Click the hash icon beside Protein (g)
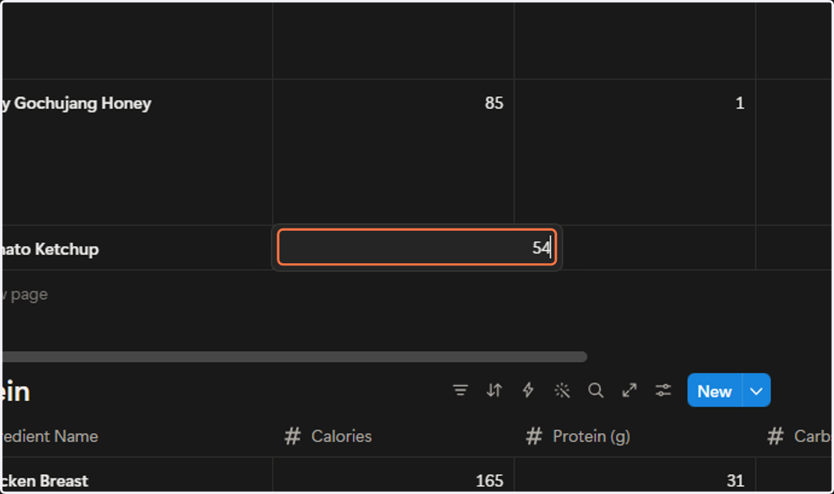The image size is (834, 494). click(x=534, y=436)
